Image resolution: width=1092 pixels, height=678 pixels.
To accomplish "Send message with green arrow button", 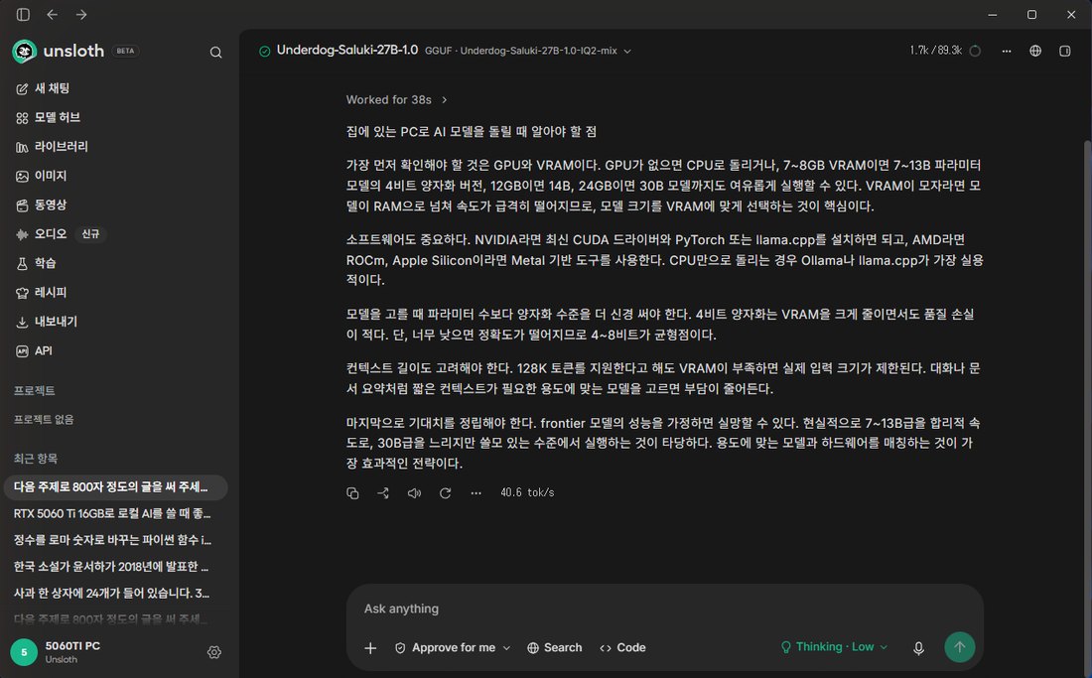I will tap(960, 647).
